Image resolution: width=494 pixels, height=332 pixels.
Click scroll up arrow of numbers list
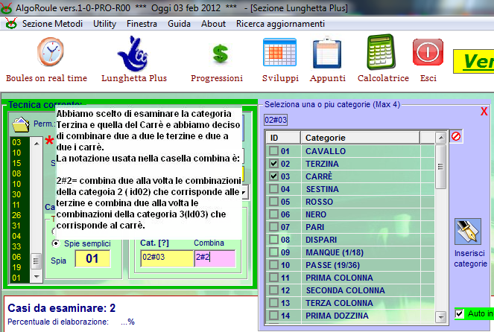pos(37,144)
